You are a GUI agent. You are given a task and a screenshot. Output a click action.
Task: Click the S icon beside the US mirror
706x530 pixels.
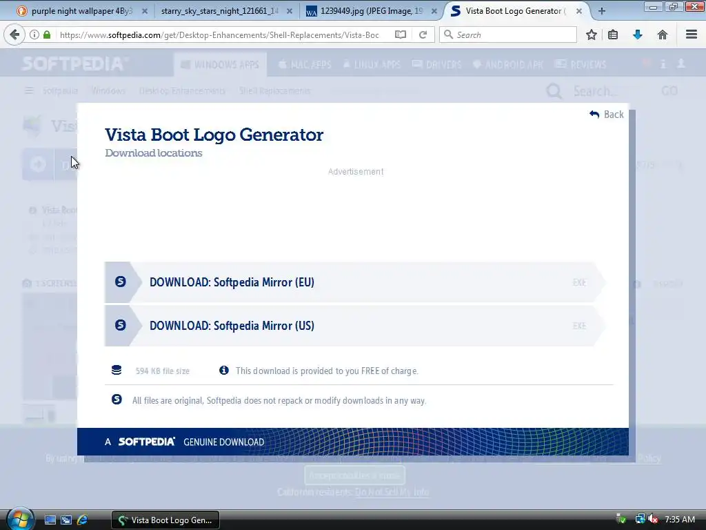tap(120, 325)
